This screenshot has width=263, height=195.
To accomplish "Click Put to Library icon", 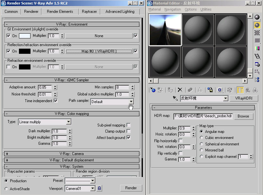I will click(x=210, y=90).
